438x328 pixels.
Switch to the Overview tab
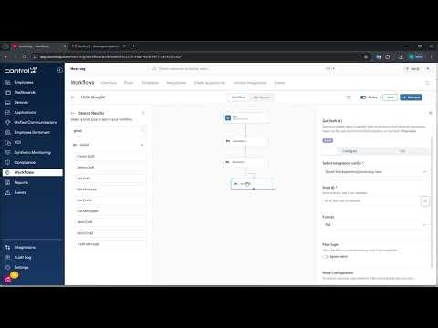tap(109, 83)
